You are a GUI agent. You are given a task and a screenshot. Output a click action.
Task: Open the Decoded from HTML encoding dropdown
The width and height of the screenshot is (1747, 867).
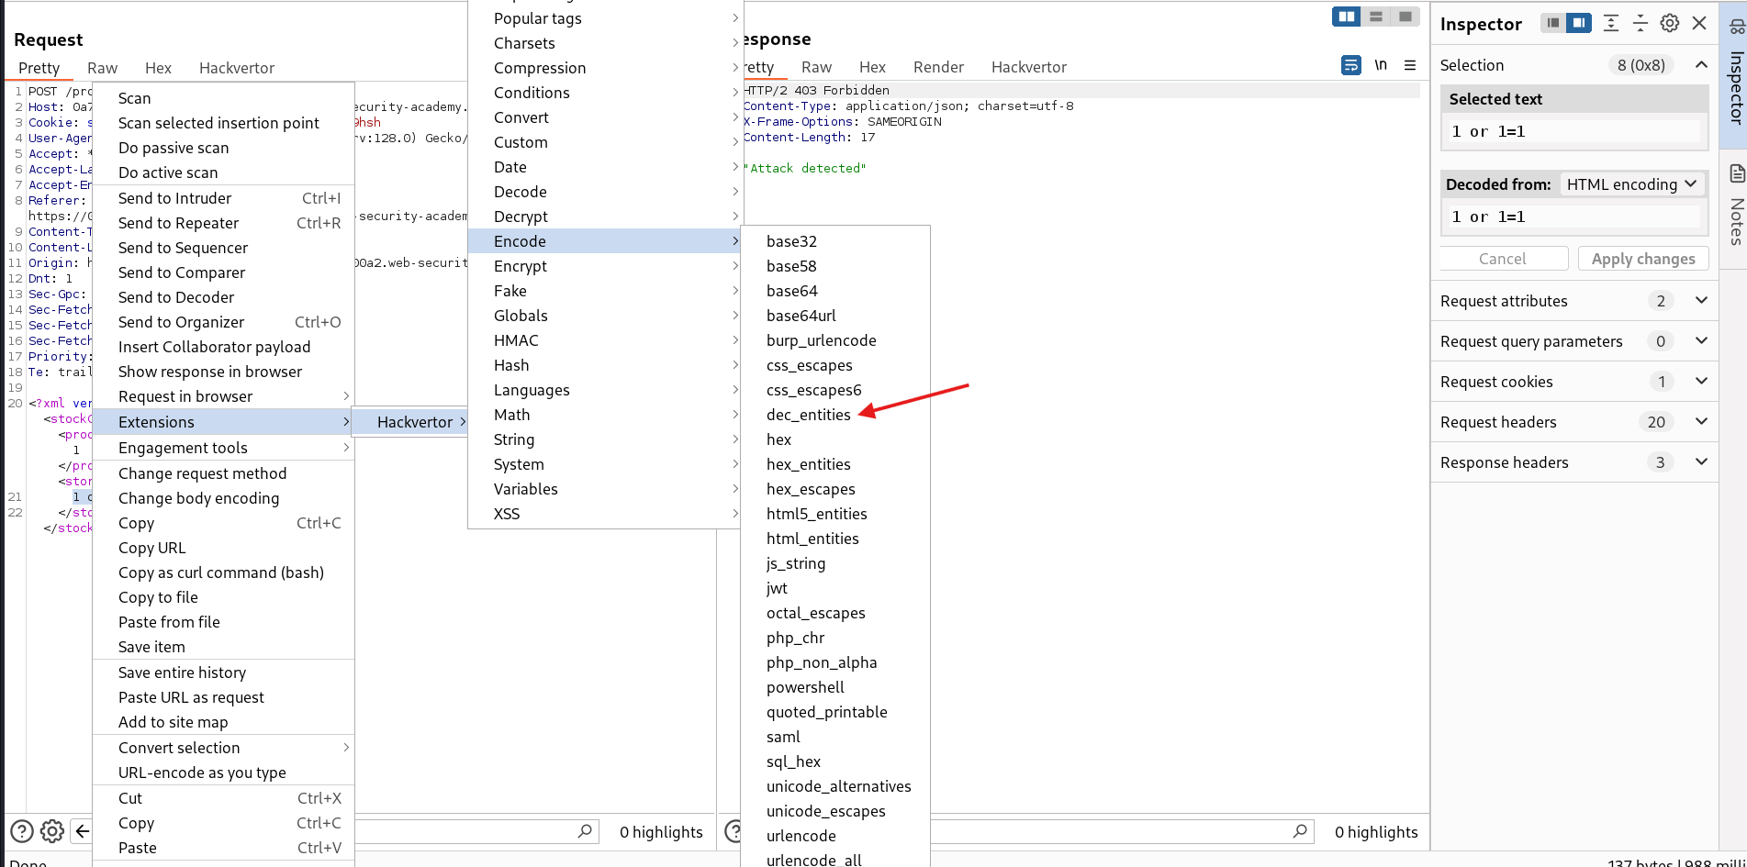(1631, 184)
